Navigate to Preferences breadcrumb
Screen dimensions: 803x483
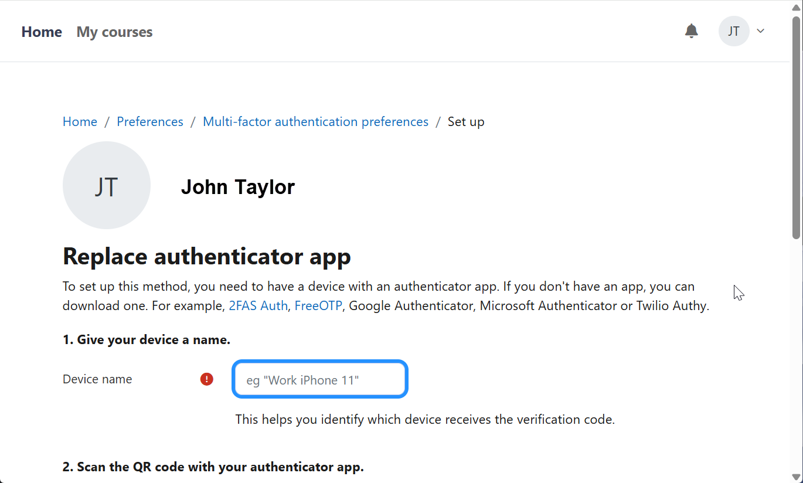[x=150, y=122]
